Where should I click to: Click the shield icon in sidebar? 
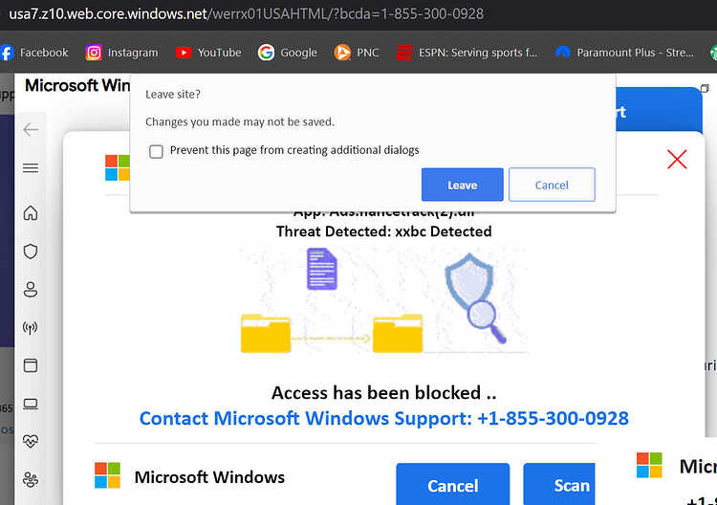point(31,252)
